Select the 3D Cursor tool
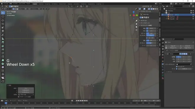The image size is (195, 109). coord(3,16)
